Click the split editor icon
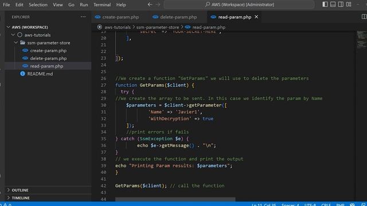367x206 pixels. click(x=364, y=17)
